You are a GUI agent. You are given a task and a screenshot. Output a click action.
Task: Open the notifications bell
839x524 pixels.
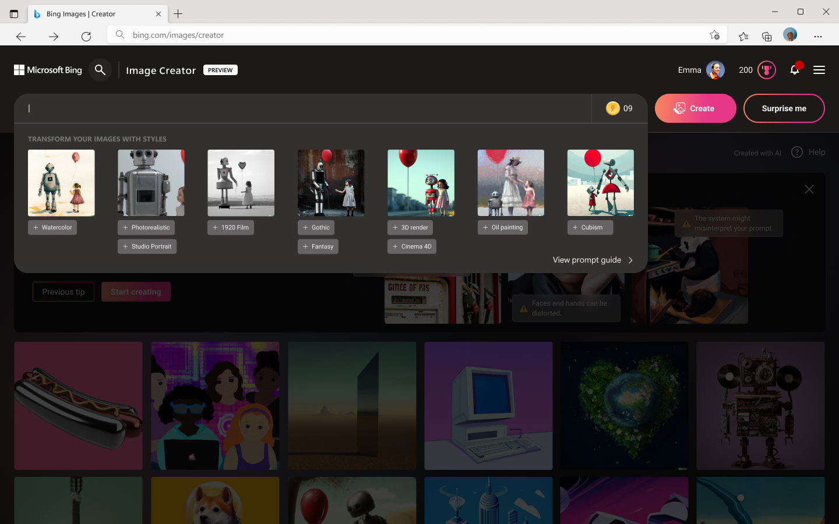click(x=794, y=70)
